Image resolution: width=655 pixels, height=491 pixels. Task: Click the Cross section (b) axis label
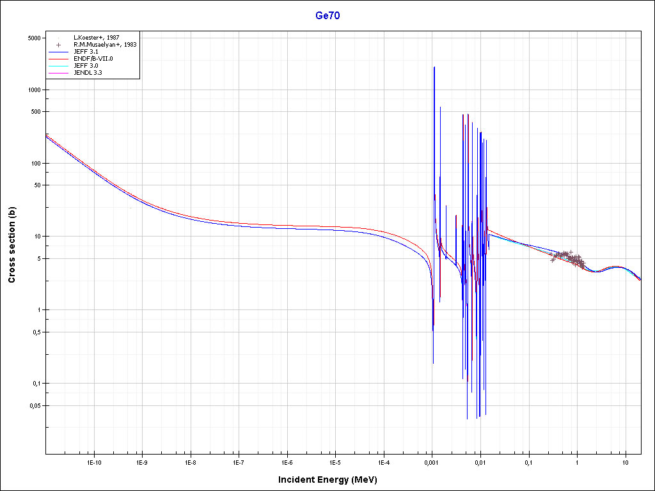(12, 245)
